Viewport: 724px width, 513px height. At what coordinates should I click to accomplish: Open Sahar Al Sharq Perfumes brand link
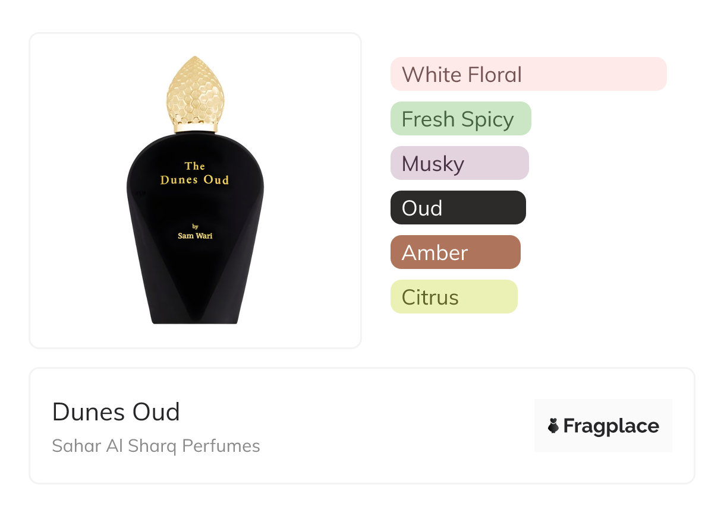156,446
